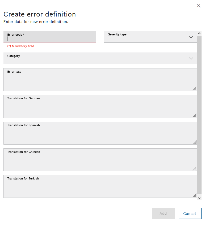
Task: Click the disabled Add button
Action: point(163,213)
